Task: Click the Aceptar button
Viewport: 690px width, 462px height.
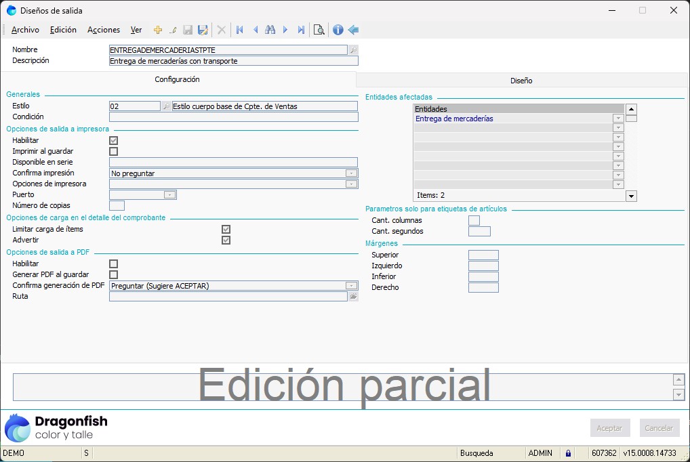Action: click(609, 428)
